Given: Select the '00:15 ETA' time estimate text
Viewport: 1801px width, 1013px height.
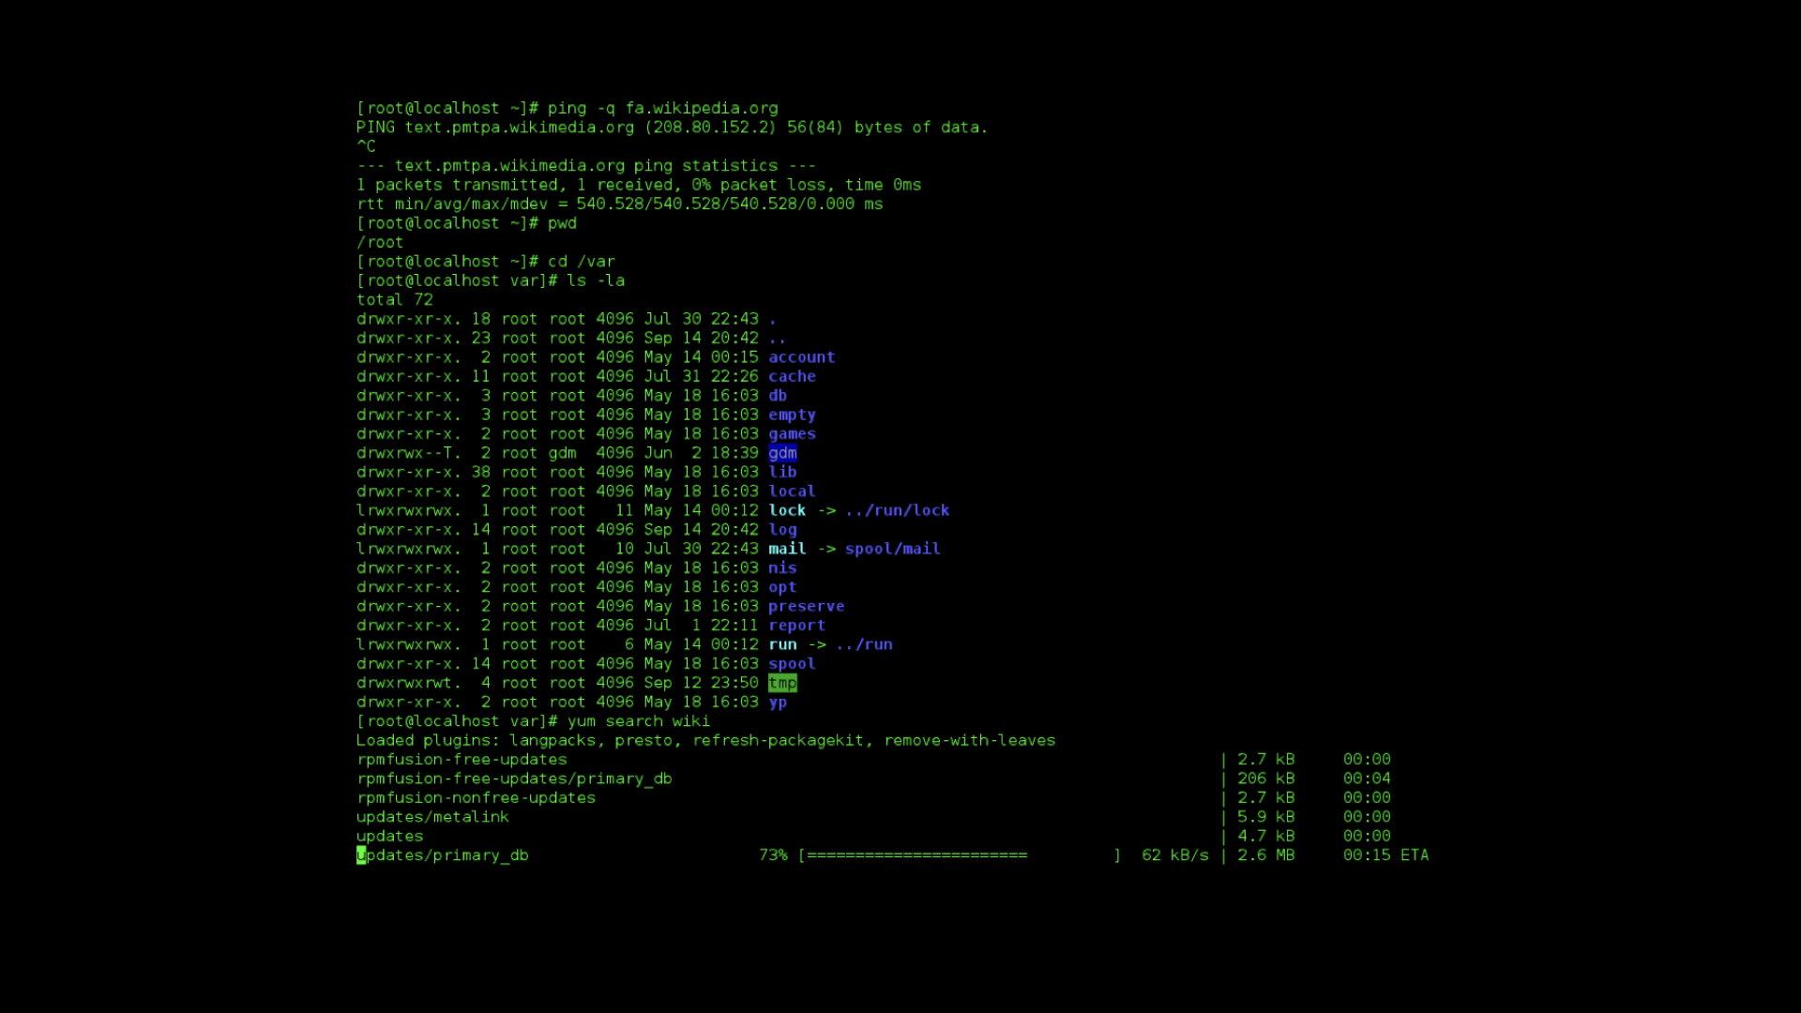Looking at the screenshot, I should click(1385, 854).
